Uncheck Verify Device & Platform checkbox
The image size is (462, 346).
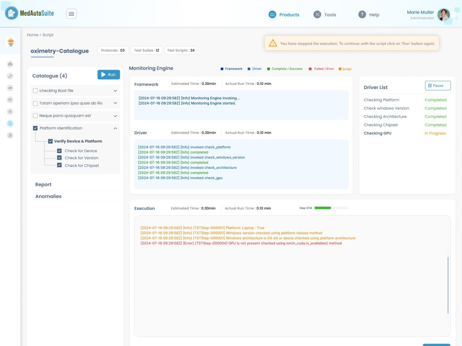point(50,141)
